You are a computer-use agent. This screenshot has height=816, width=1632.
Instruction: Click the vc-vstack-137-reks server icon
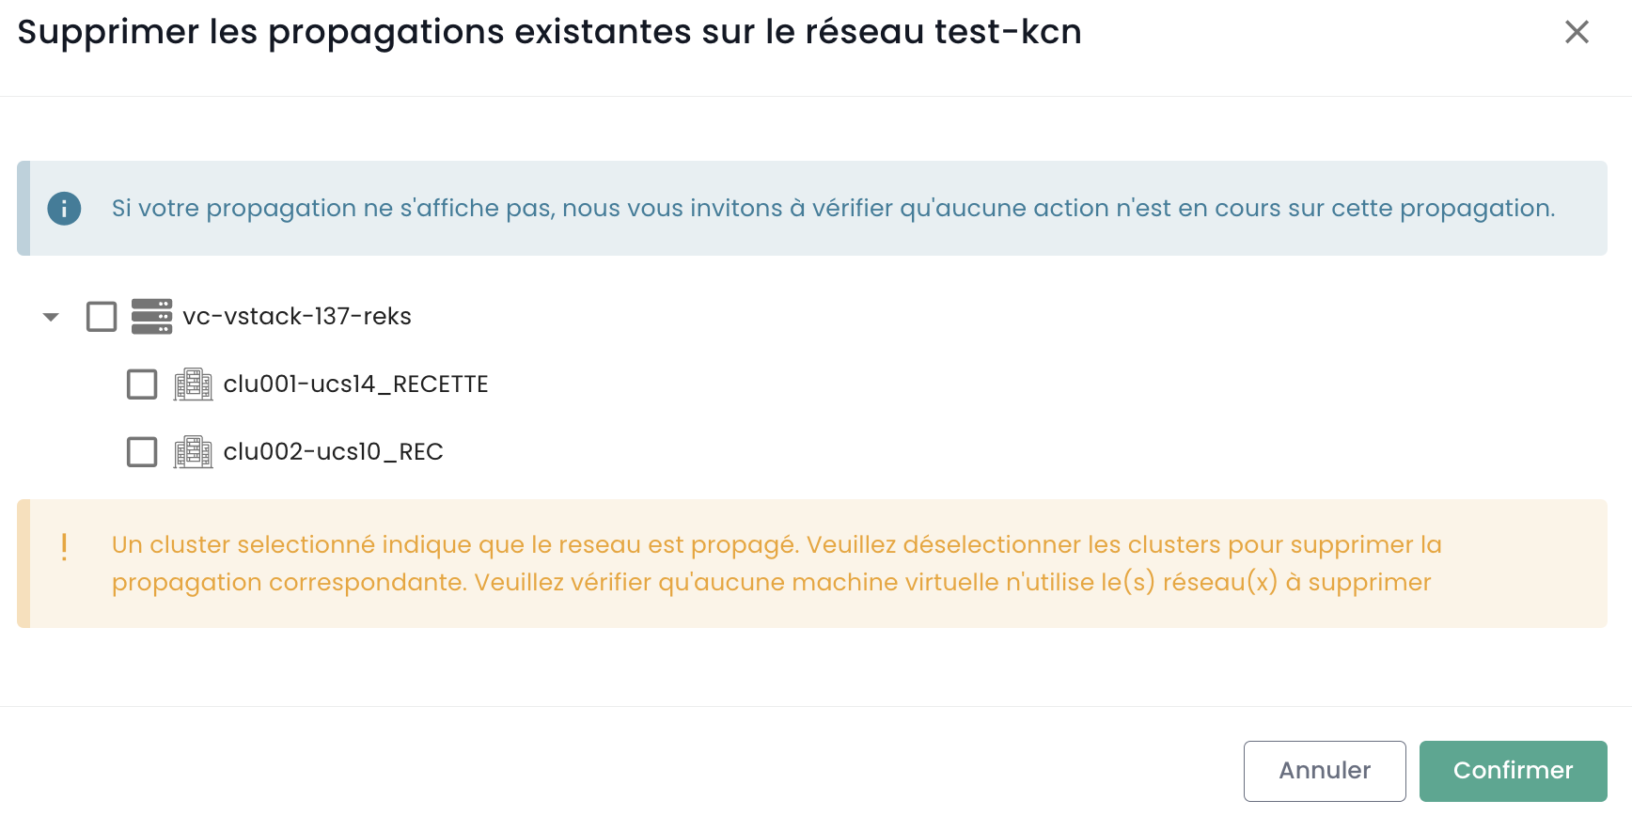click(x=151, y=317)
